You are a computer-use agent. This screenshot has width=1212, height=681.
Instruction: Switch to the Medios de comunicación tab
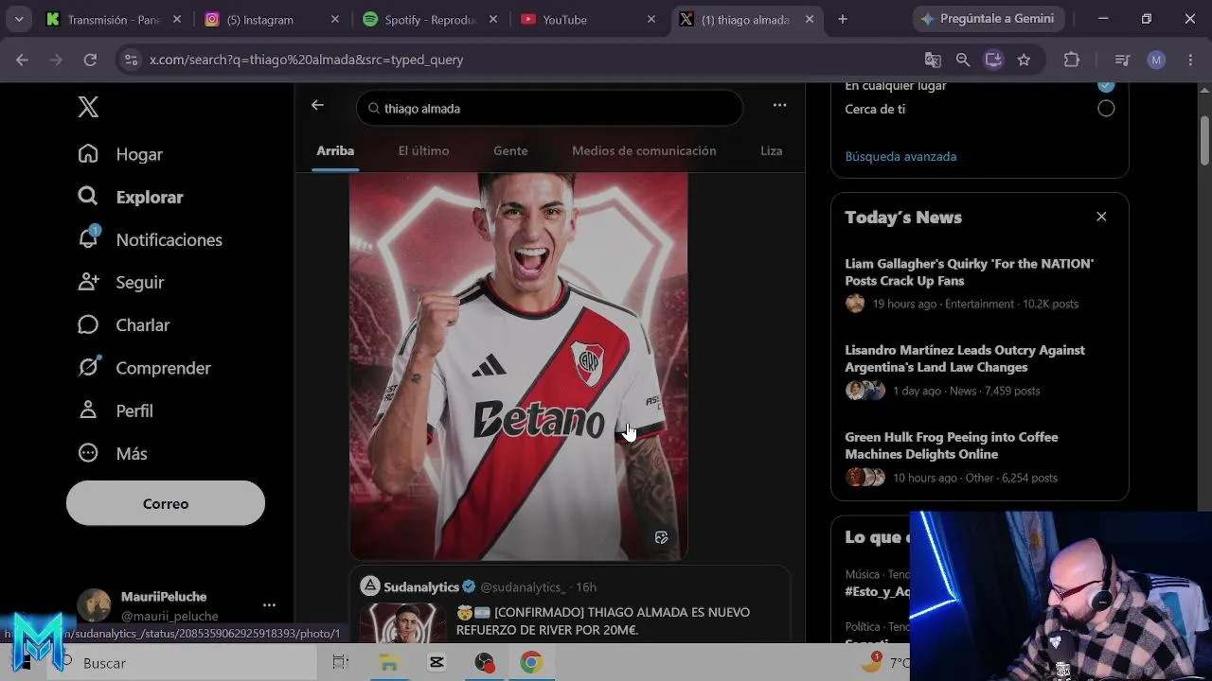pos(644,150)
